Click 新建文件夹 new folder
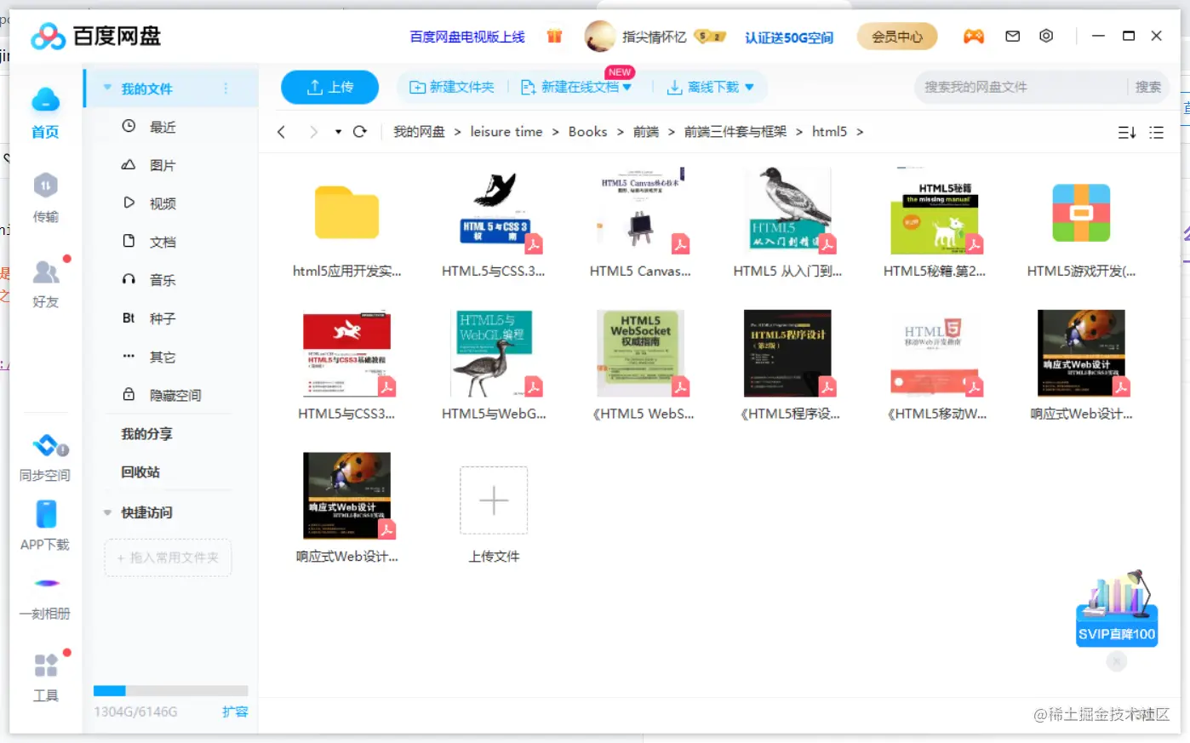Viewport: 1190px width, 743px height. tap(452, 87)
